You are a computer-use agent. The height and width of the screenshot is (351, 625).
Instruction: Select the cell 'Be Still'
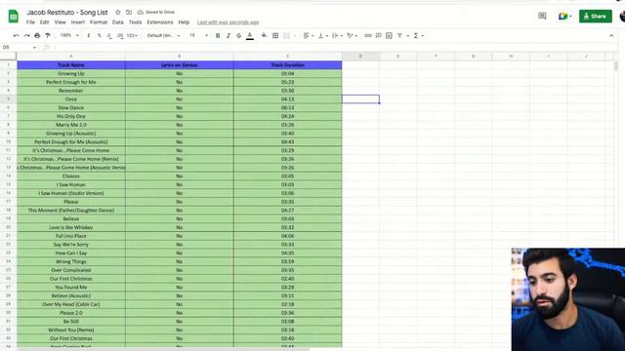tap(71, 322)
